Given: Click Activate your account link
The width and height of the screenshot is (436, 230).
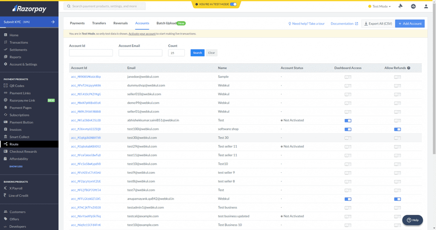Looking at the screenshot, I should coord(142,34).
